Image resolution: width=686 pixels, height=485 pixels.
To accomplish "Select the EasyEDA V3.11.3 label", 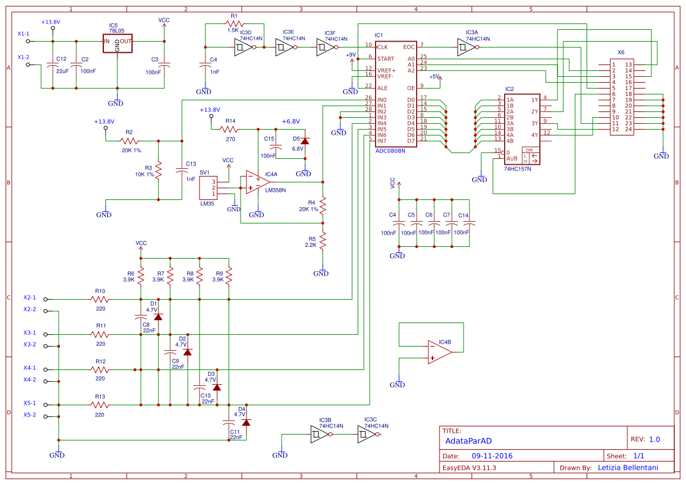I will pyautogui.click(x=471, y=467).
